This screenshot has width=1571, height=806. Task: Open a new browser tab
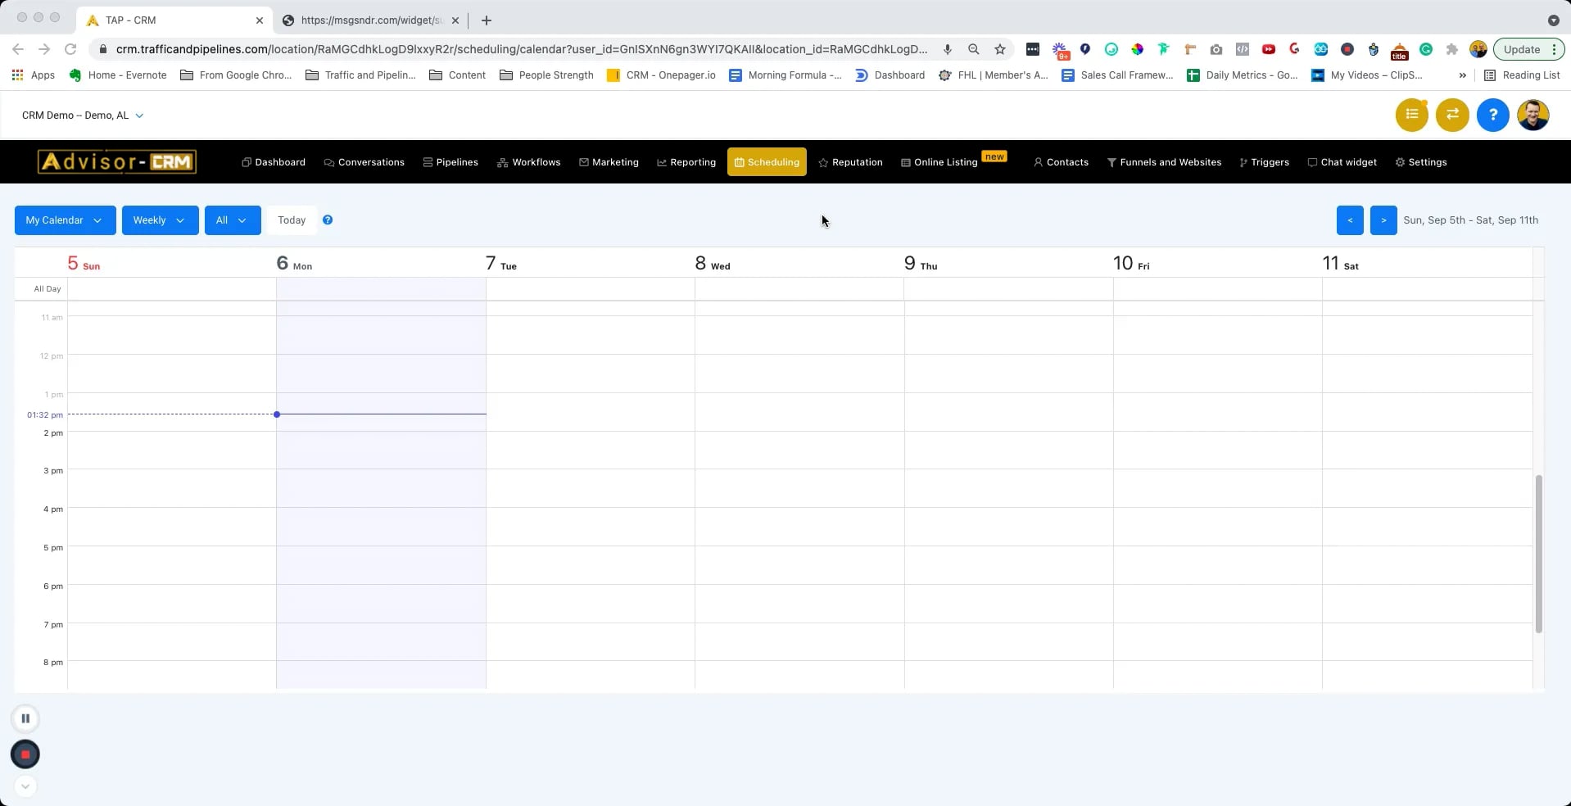pos(487,20)
